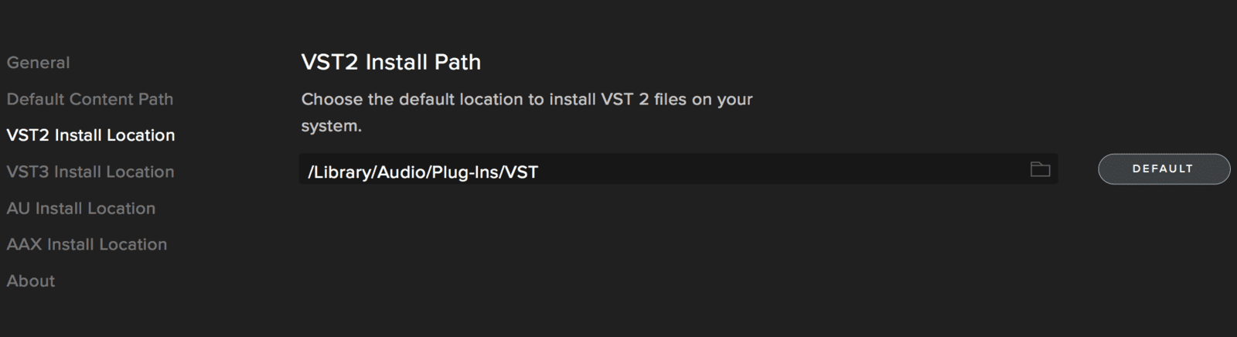Select Default Content Path in sidebar
The image size is (1237, 337).
coord(90,99)
